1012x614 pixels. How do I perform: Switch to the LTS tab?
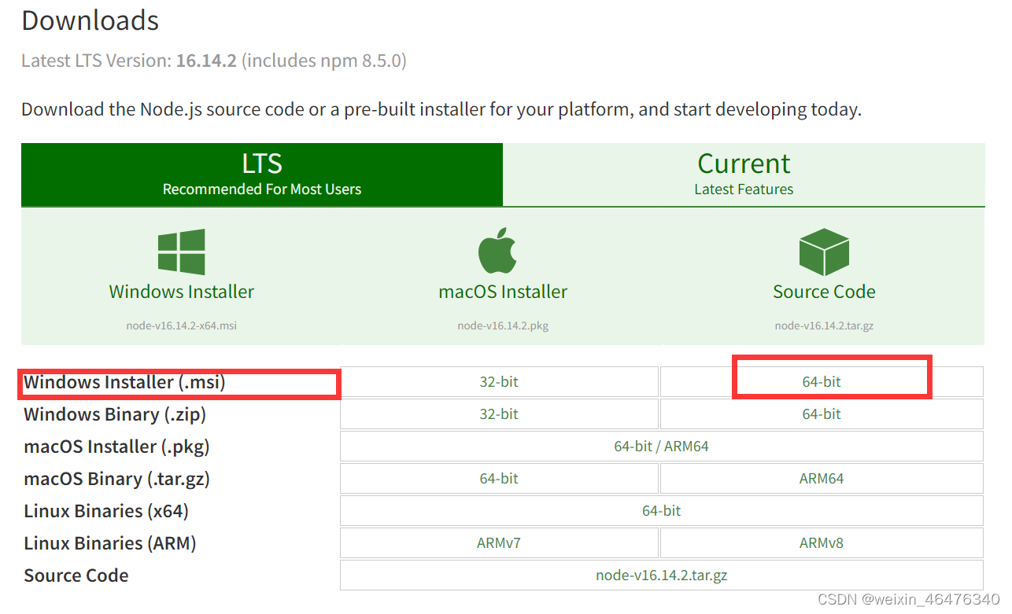tap(262, 175)
